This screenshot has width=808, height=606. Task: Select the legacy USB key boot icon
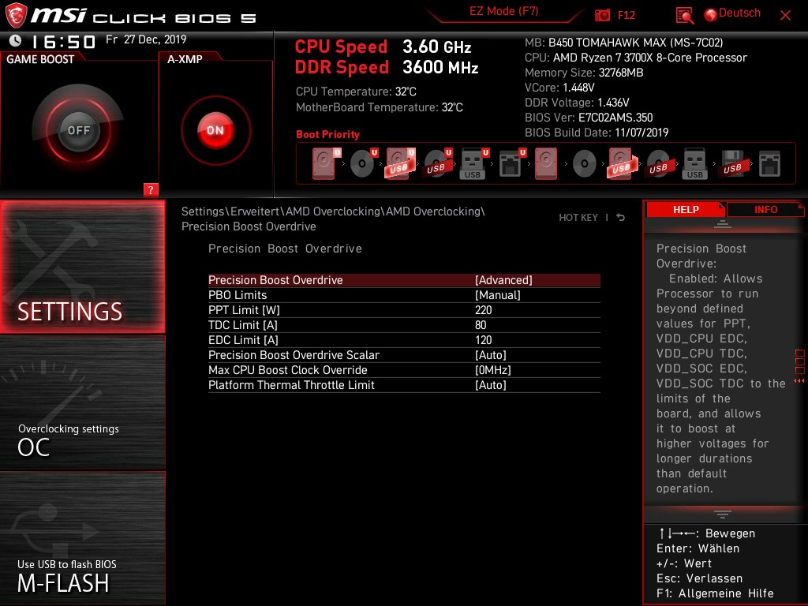[x=694, y=163]
